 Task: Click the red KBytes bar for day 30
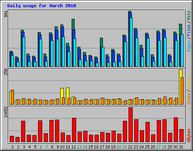point(176,130)
